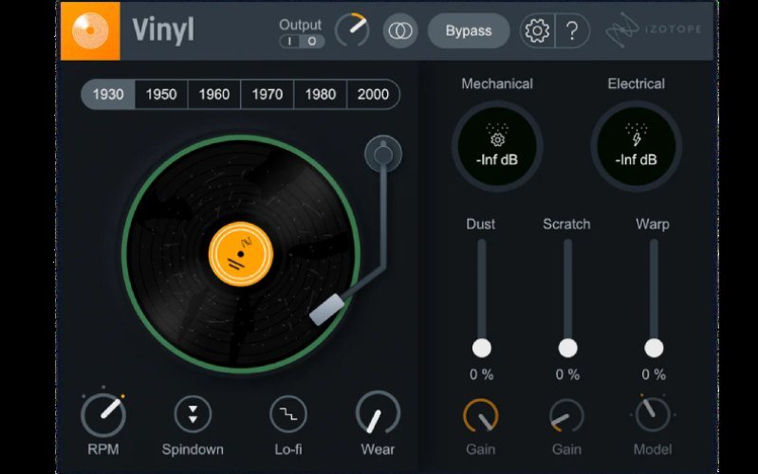Image resolution: width=758 pixels, height=474 pixels.
Task: Click the tonearm cartridge head on record
Action: [x=326, y=310]
